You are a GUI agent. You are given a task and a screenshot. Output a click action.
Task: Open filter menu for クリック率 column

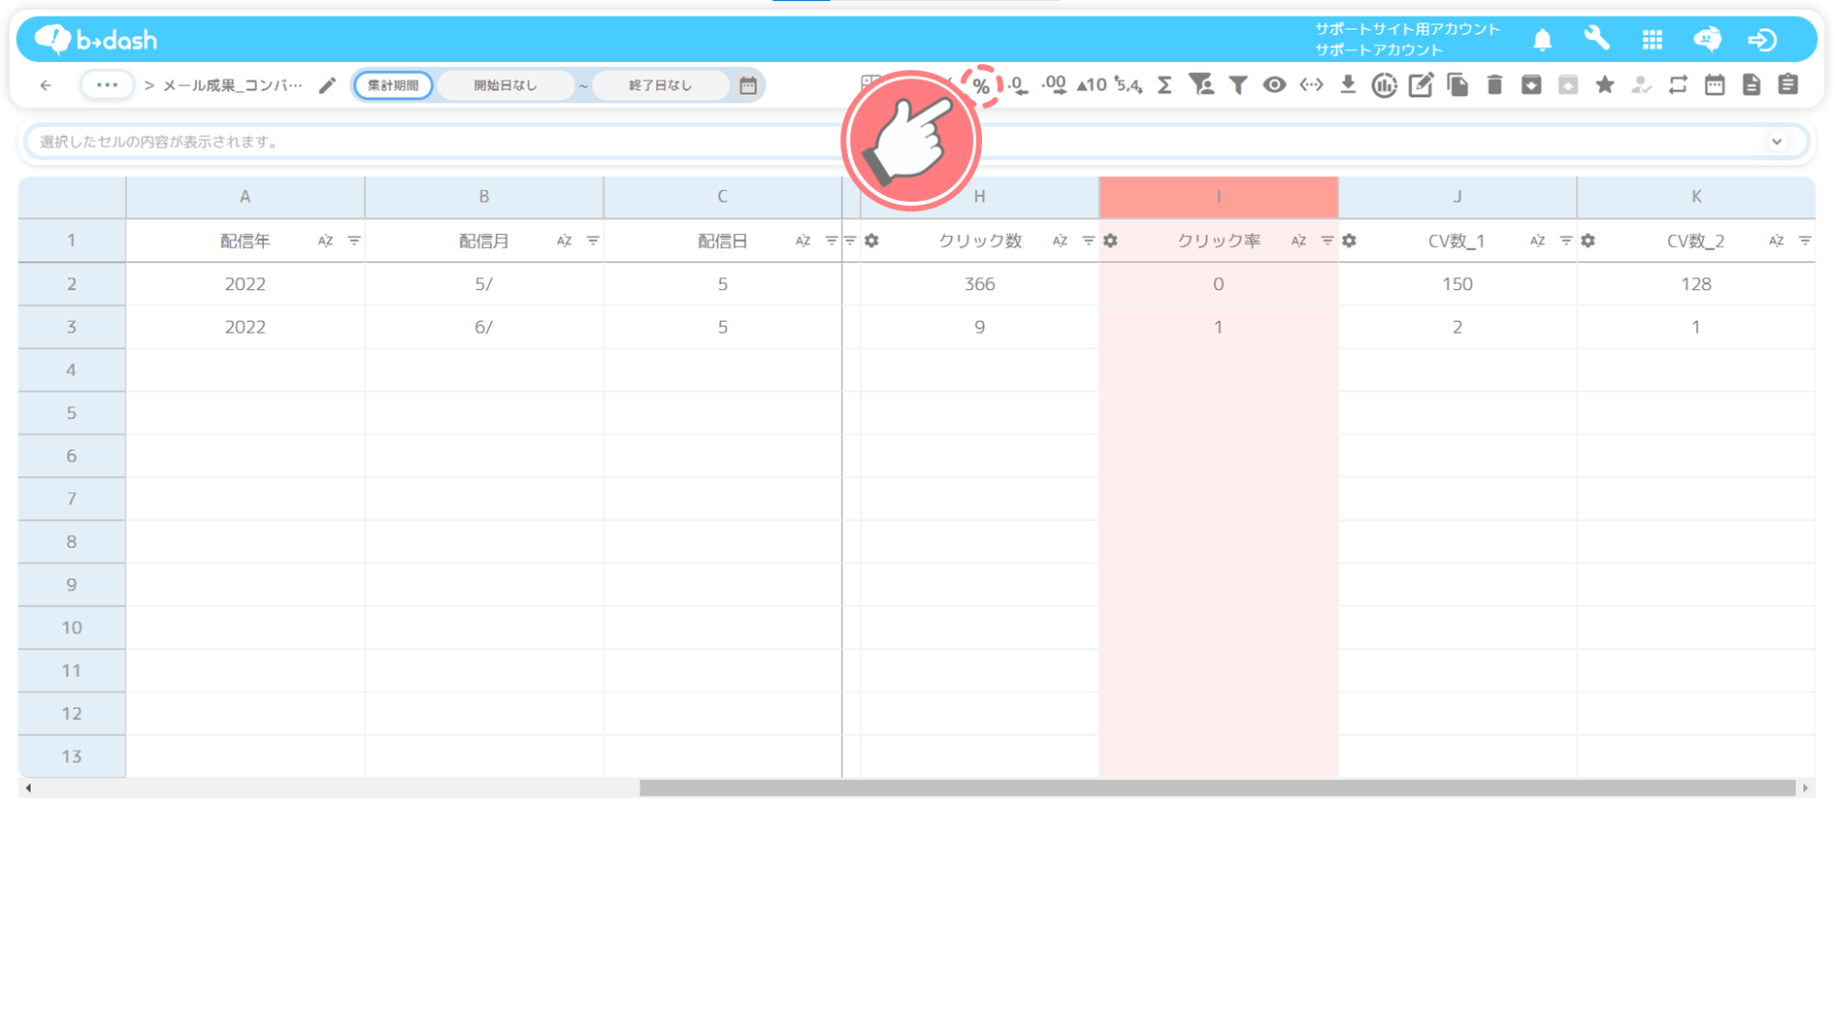pyautogui.click(x=1326, y=241)
